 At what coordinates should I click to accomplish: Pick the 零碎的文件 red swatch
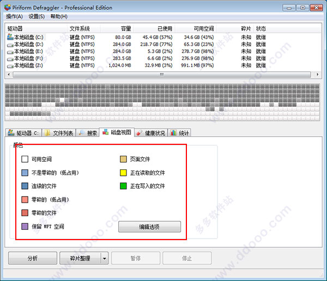[25, 213]
